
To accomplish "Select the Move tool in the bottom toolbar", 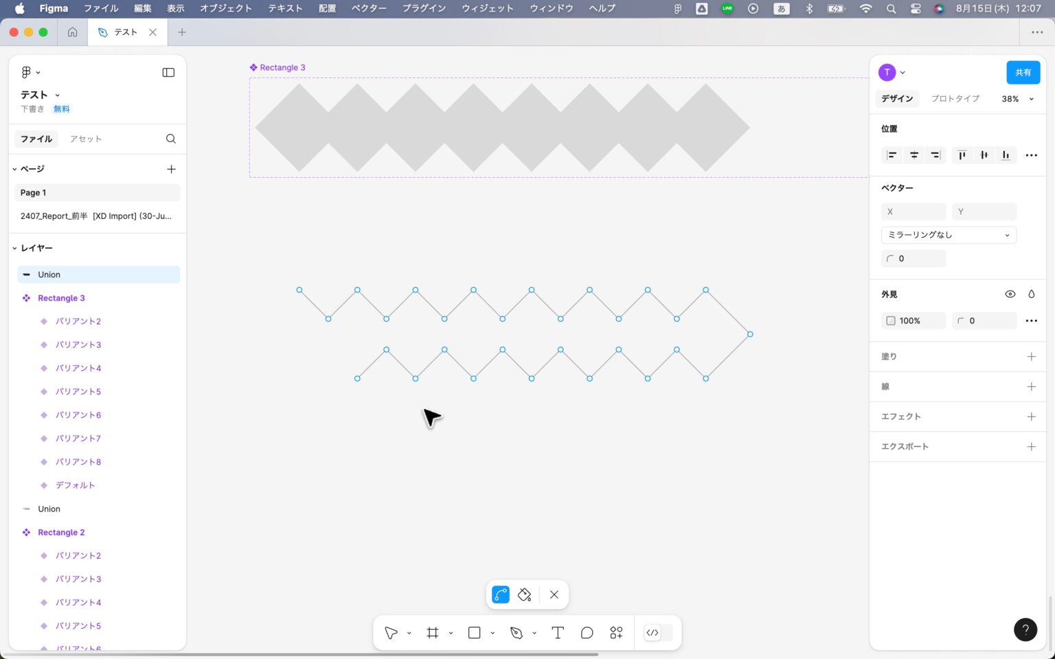I will tap(390, 632).
